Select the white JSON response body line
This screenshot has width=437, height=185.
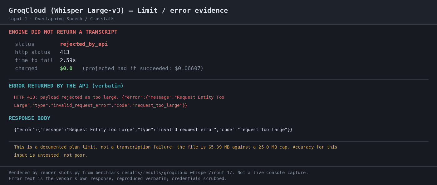tap(153, 130)
